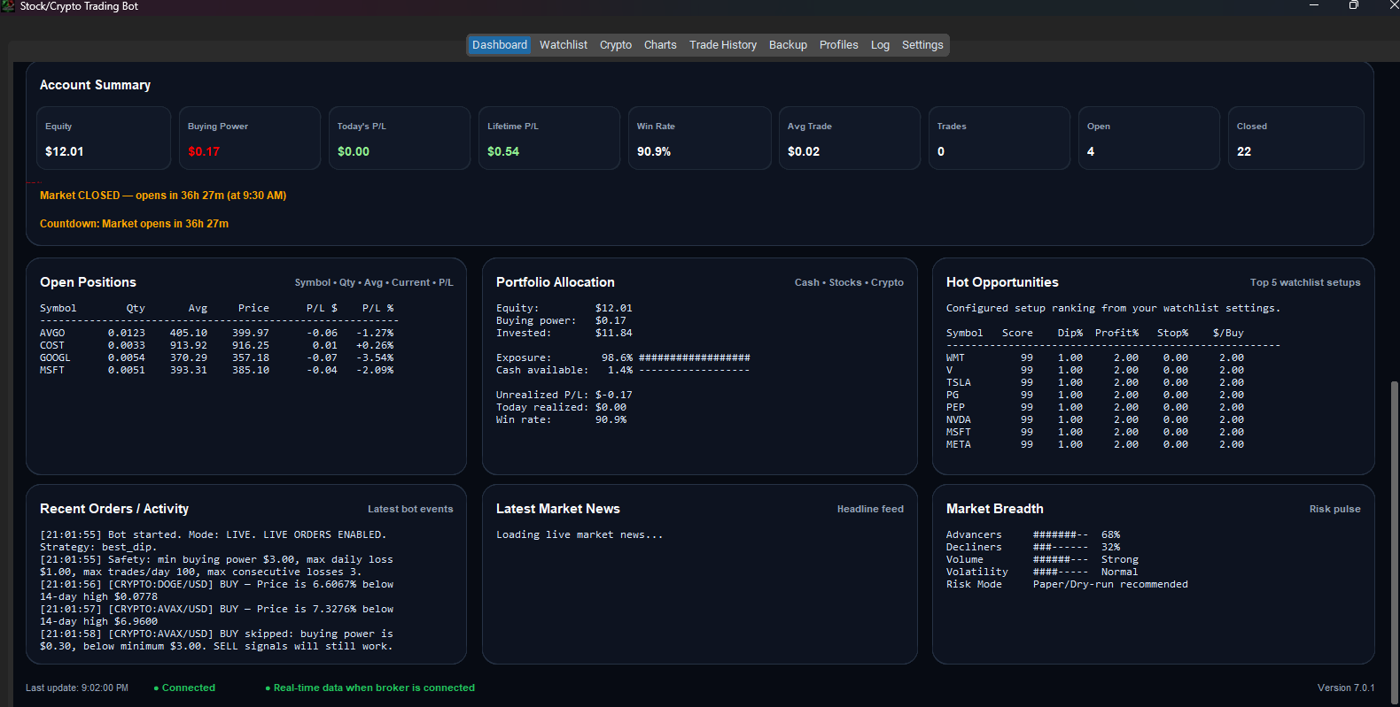Click the Last update 9:02:00 PM text
Screen dimensions: 1400x707
[x=77, y=688]
